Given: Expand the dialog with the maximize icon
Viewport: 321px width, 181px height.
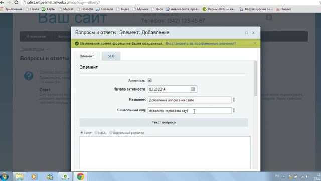Looking at the screenshot, I should [x=246, y=33].
